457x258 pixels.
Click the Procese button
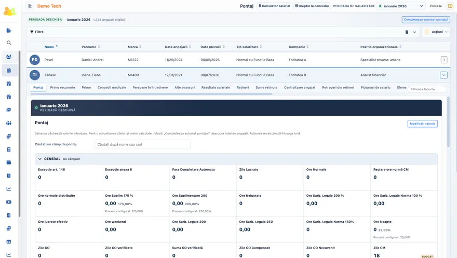436,6
